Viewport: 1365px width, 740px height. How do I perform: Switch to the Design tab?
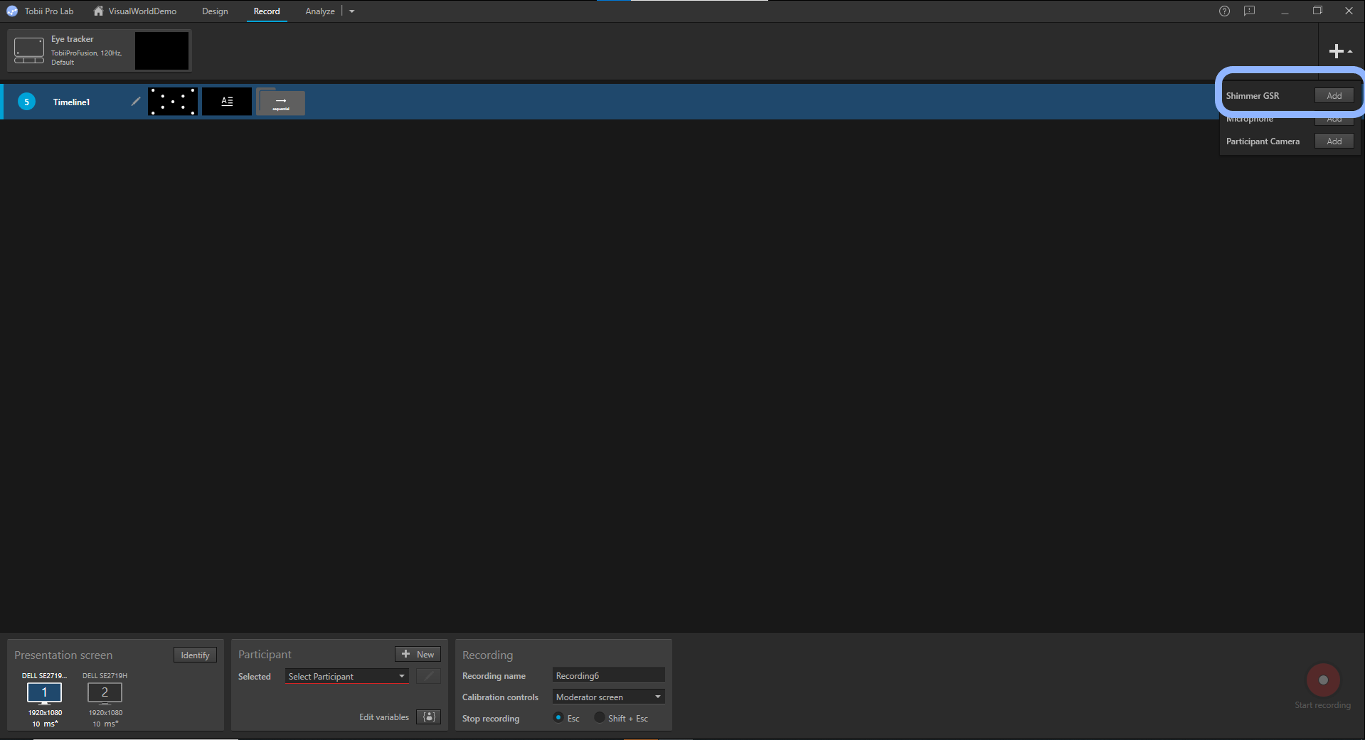coord(215,11)
